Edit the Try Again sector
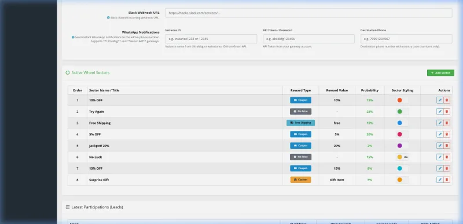 [x=440, y=112]
